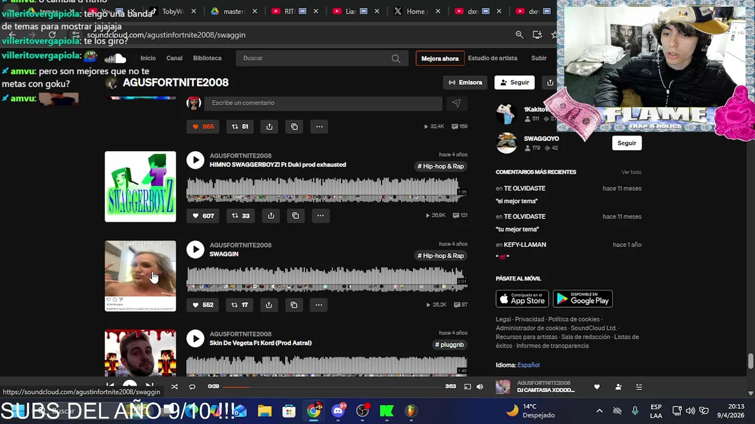Click the SWAGGIN track waveform
The image size is (755, 424).
pos(326,280)
